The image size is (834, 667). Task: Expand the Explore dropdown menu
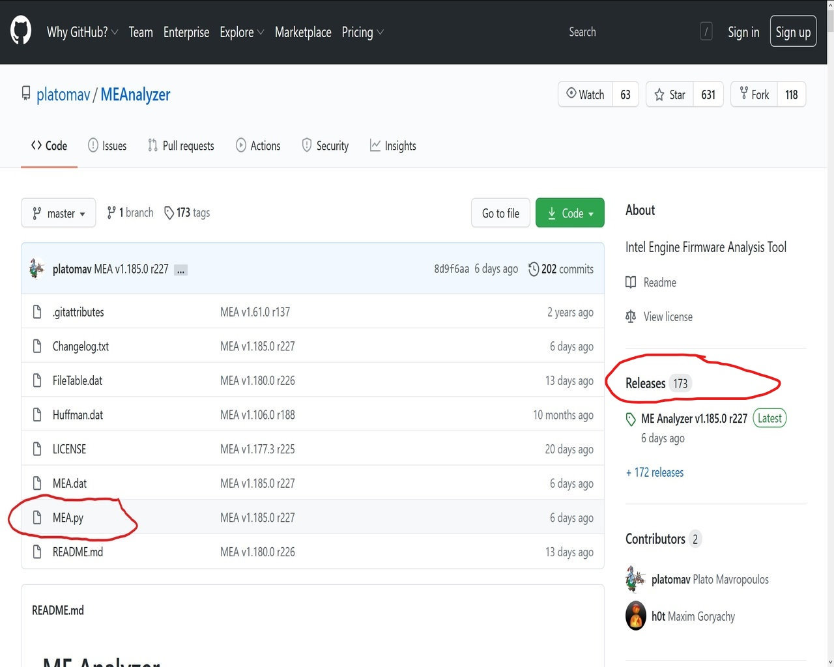pos(242,32)
